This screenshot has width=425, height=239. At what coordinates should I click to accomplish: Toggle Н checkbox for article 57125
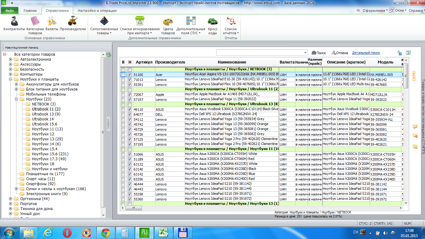click(x=130, y=139)
